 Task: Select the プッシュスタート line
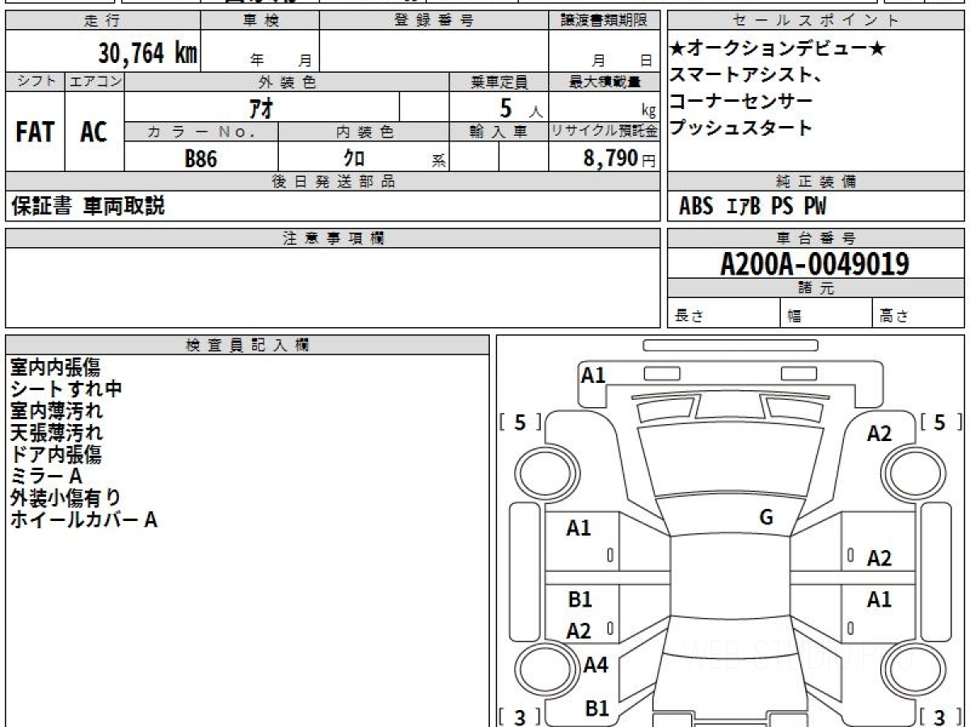click(x=741, y=128)
